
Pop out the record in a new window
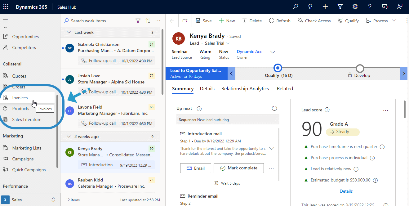pos(184,20)
